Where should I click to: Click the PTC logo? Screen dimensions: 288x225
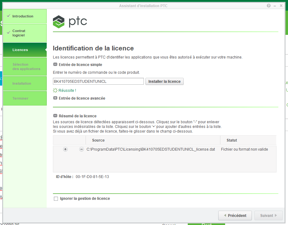pos(70,22)
